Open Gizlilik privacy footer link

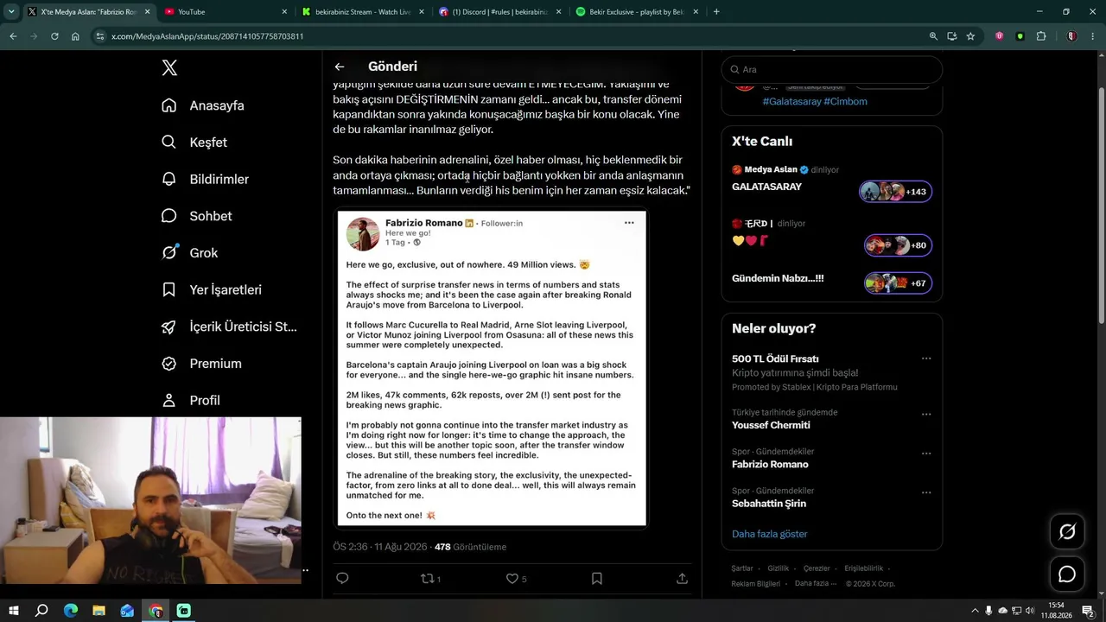tap(778, 568)
